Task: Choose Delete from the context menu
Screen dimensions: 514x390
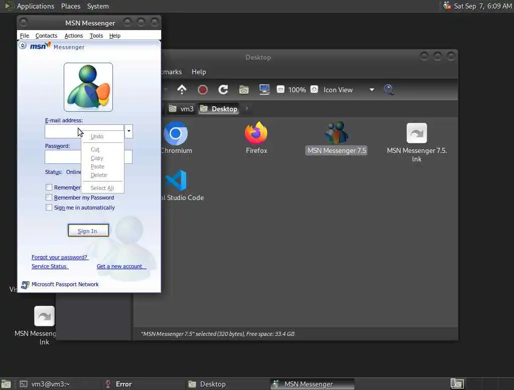Action: [x=102, y=175]
